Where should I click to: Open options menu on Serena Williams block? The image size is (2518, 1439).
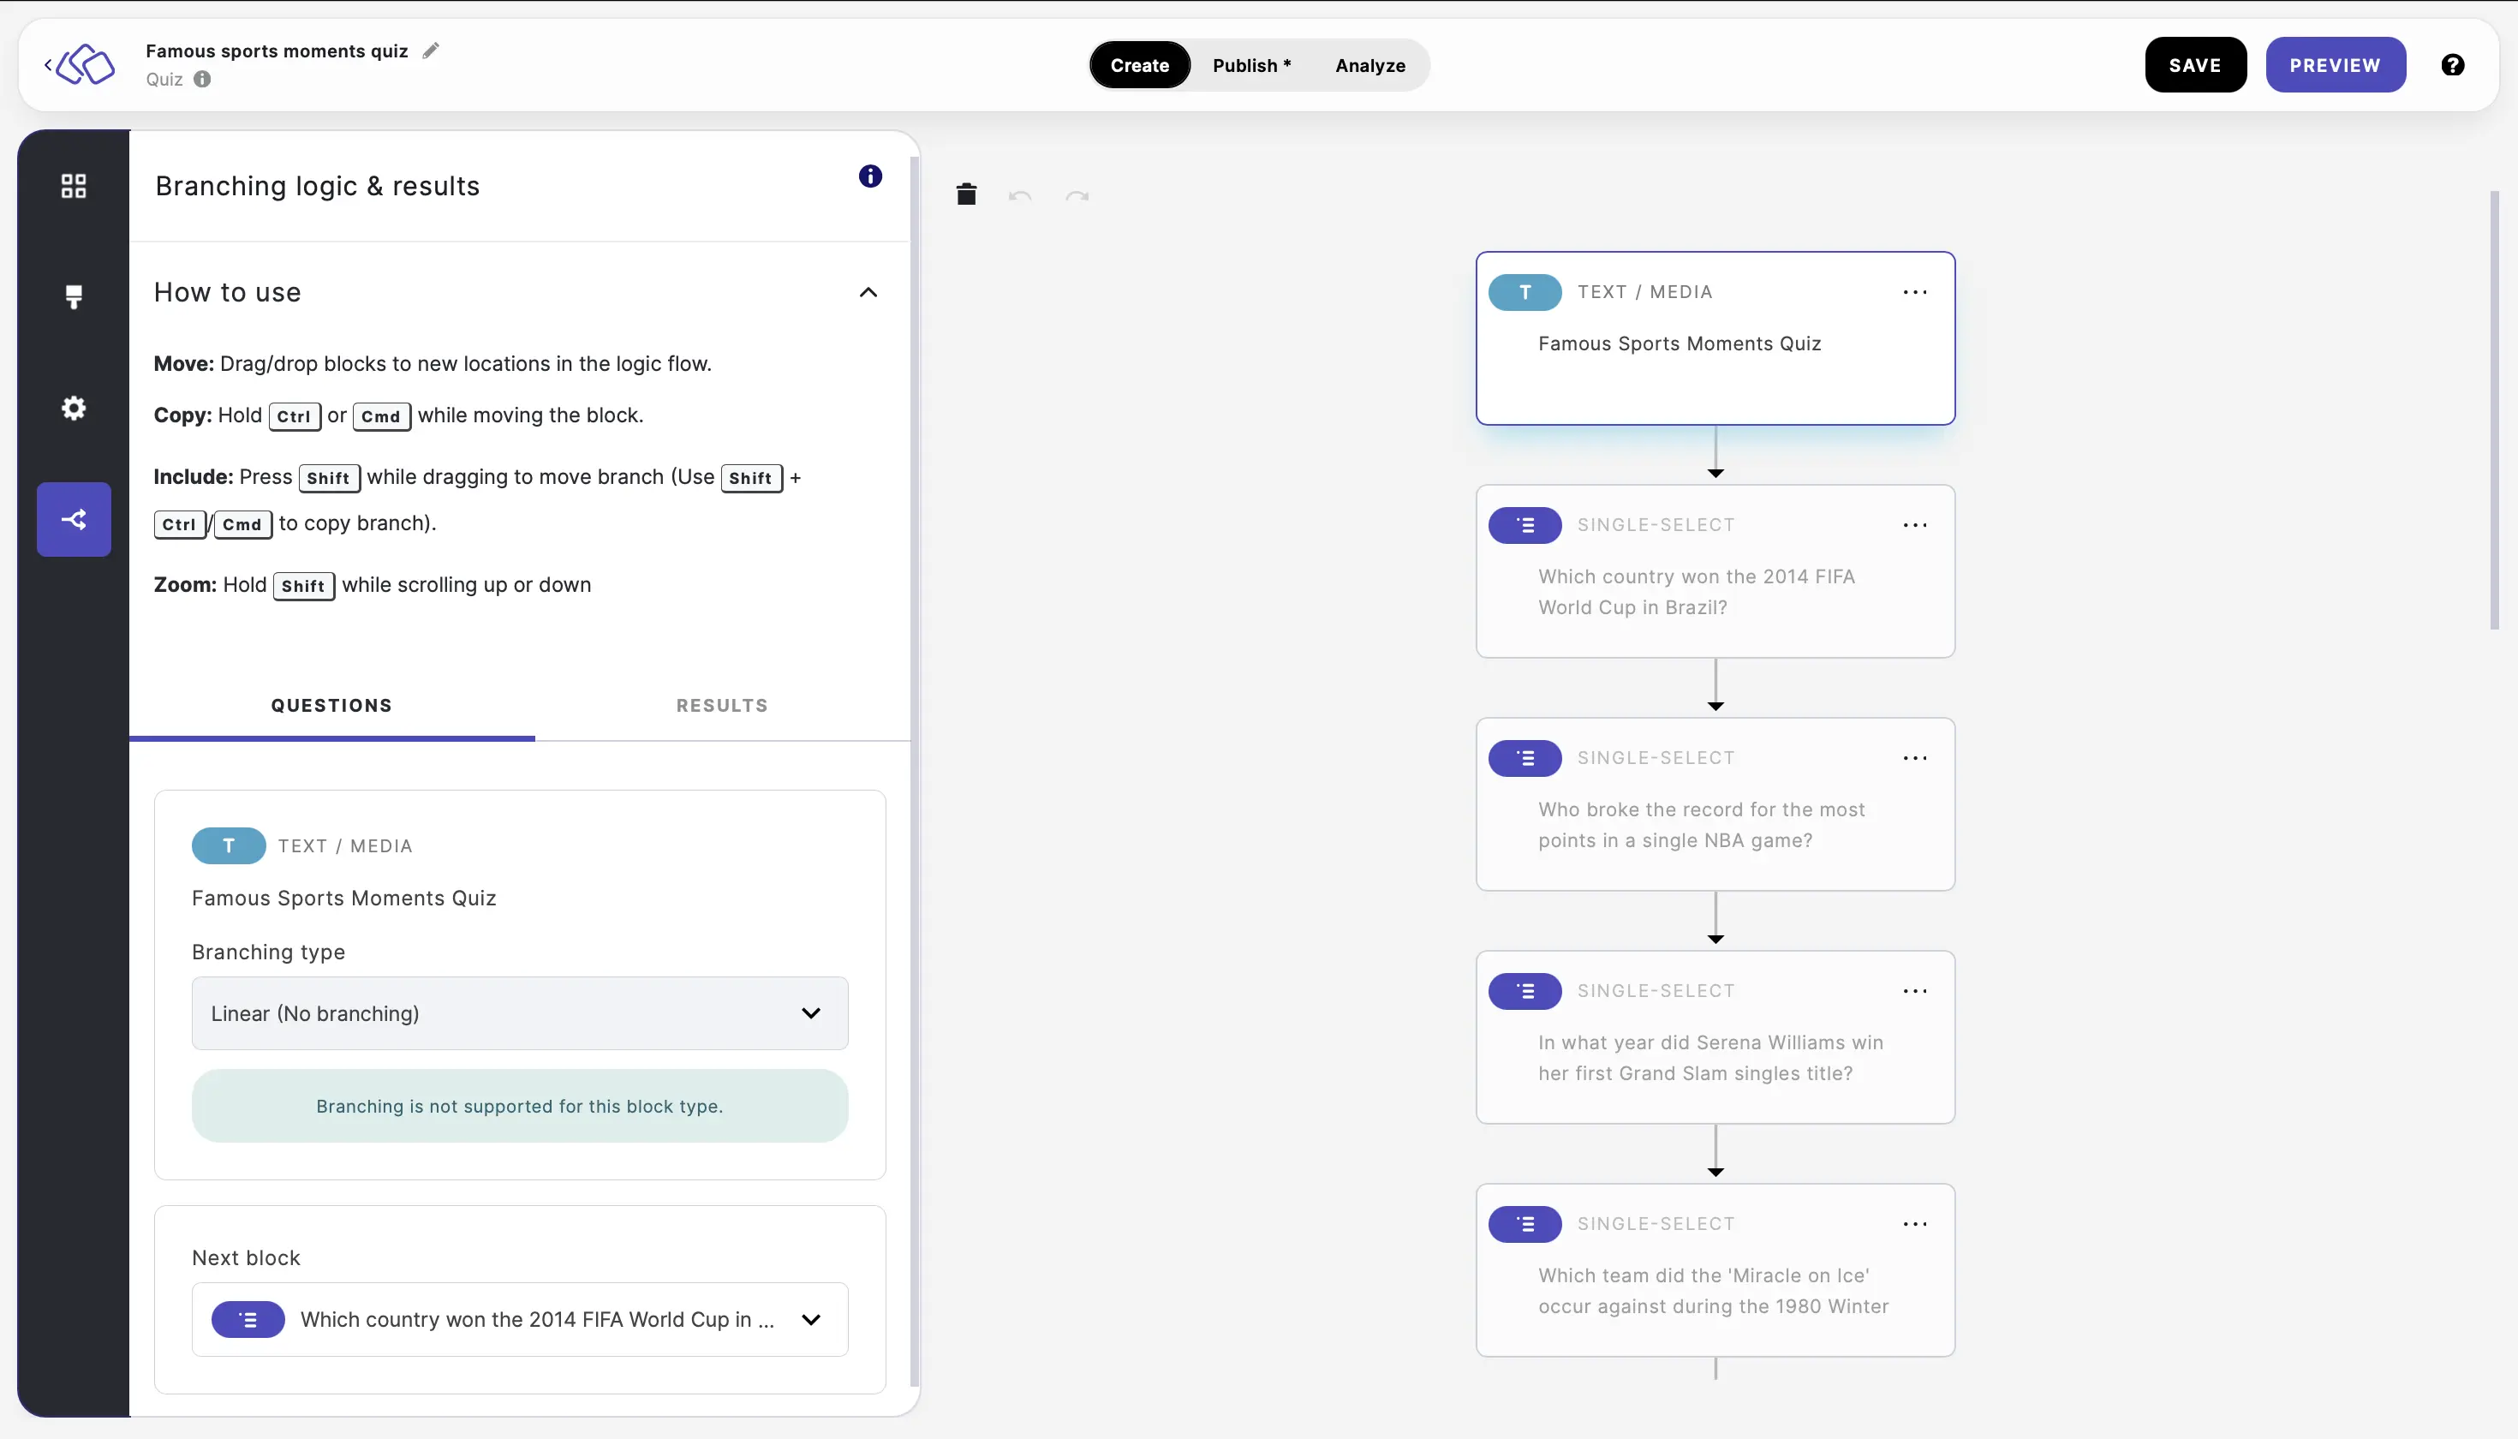click(1914, 991)
